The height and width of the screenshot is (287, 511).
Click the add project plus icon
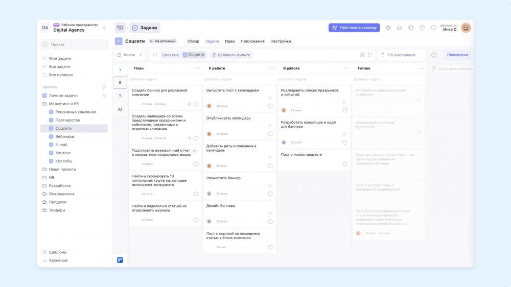104,87
